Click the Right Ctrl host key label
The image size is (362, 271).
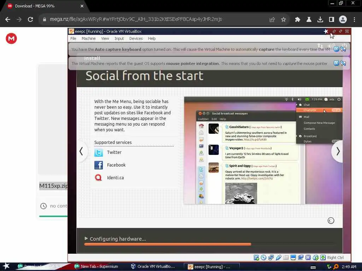pos(335,257)
